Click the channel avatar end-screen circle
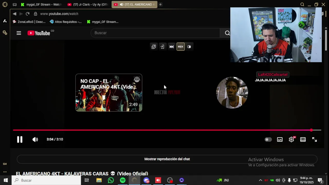Viewport: 329px width, 185px height. click(x=232, y=92)
